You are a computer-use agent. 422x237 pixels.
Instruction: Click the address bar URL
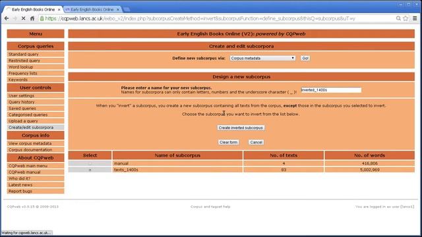(200, 18)
